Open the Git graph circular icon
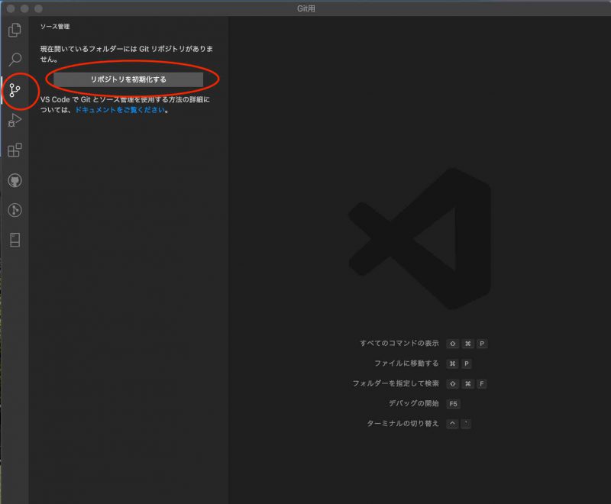The height and width of the screenshot is (504, 611). tap(15, 210)
